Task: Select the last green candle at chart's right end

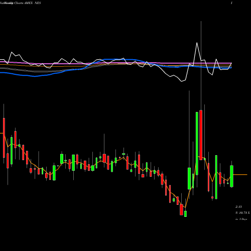Action: pos(231,176)
